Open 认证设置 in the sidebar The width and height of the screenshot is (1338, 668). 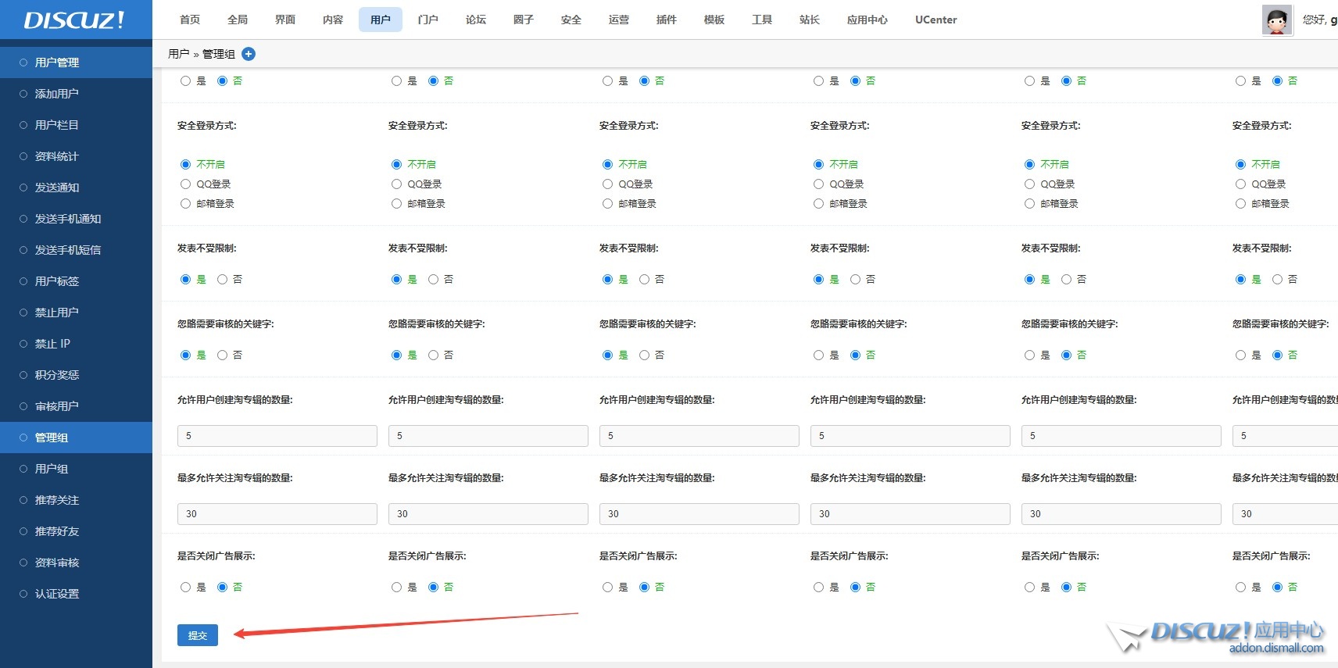click(x=57, y=594)
